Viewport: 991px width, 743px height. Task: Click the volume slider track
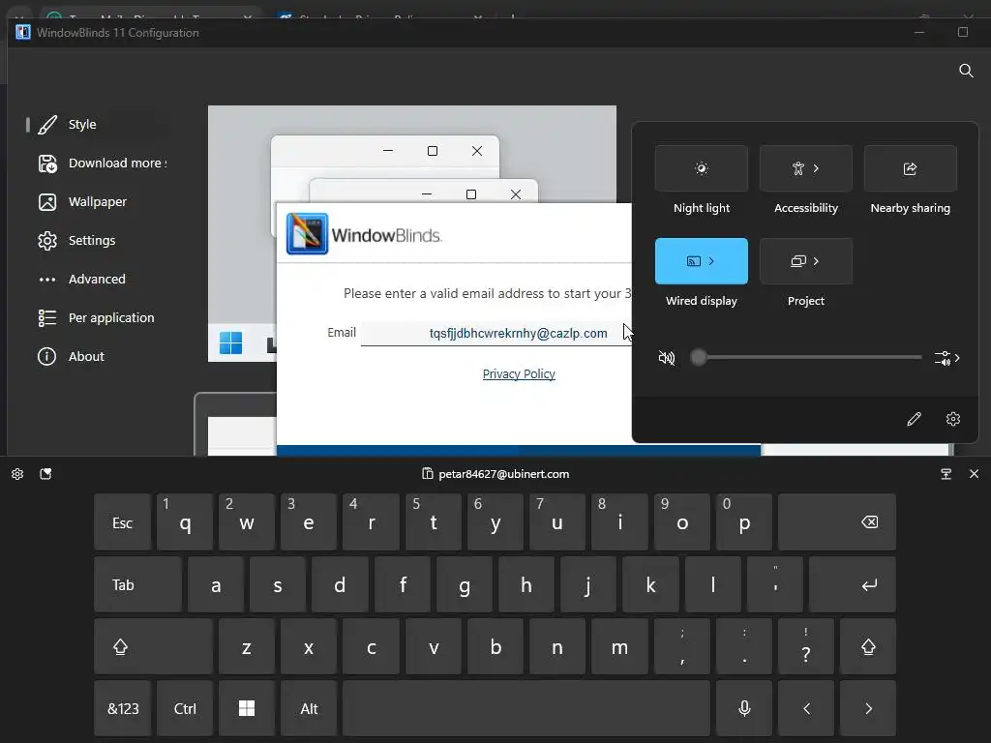(809, 358)
